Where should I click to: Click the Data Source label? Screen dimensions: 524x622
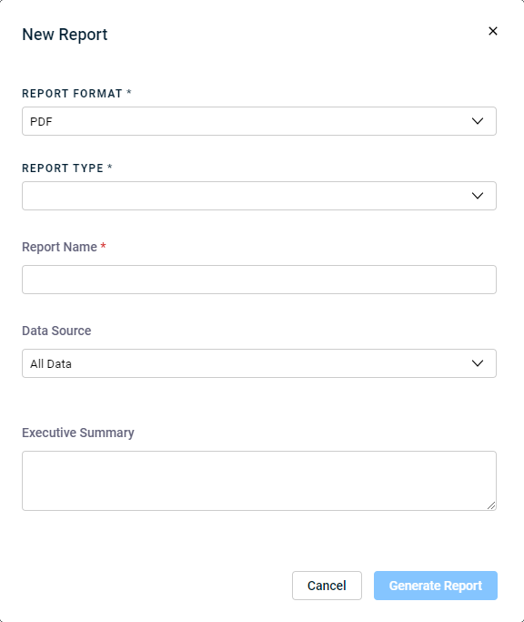(56, 331)
